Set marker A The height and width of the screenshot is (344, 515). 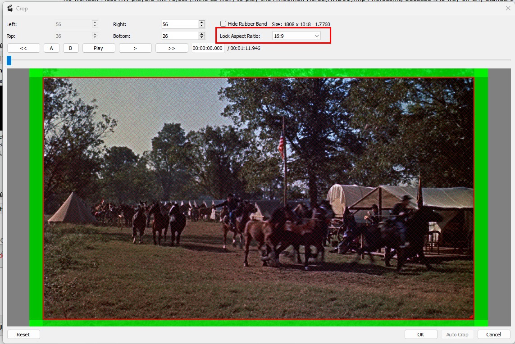(51, 48)
